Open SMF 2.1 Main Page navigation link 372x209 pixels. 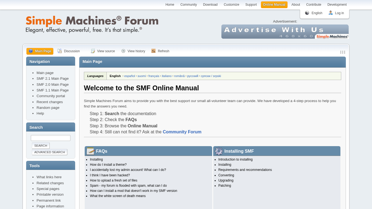(53, 79)
